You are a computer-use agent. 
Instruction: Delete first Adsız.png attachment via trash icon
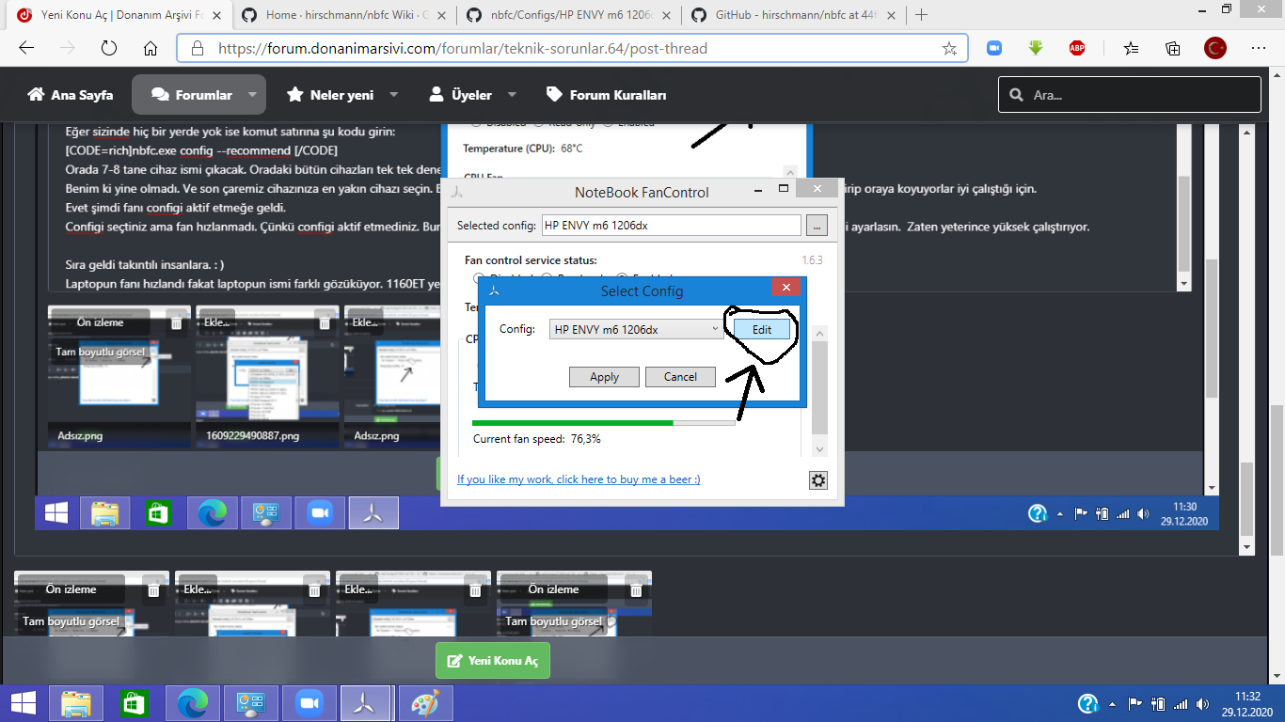pos(176,322)
